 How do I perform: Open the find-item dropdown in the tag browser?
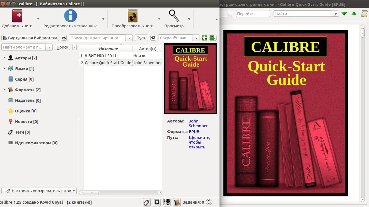(x=49, y=47)
